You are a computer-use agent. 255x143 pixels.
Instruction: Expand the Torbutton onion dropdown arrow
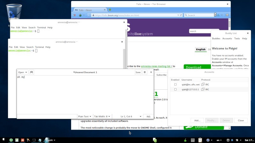point(84,15)
